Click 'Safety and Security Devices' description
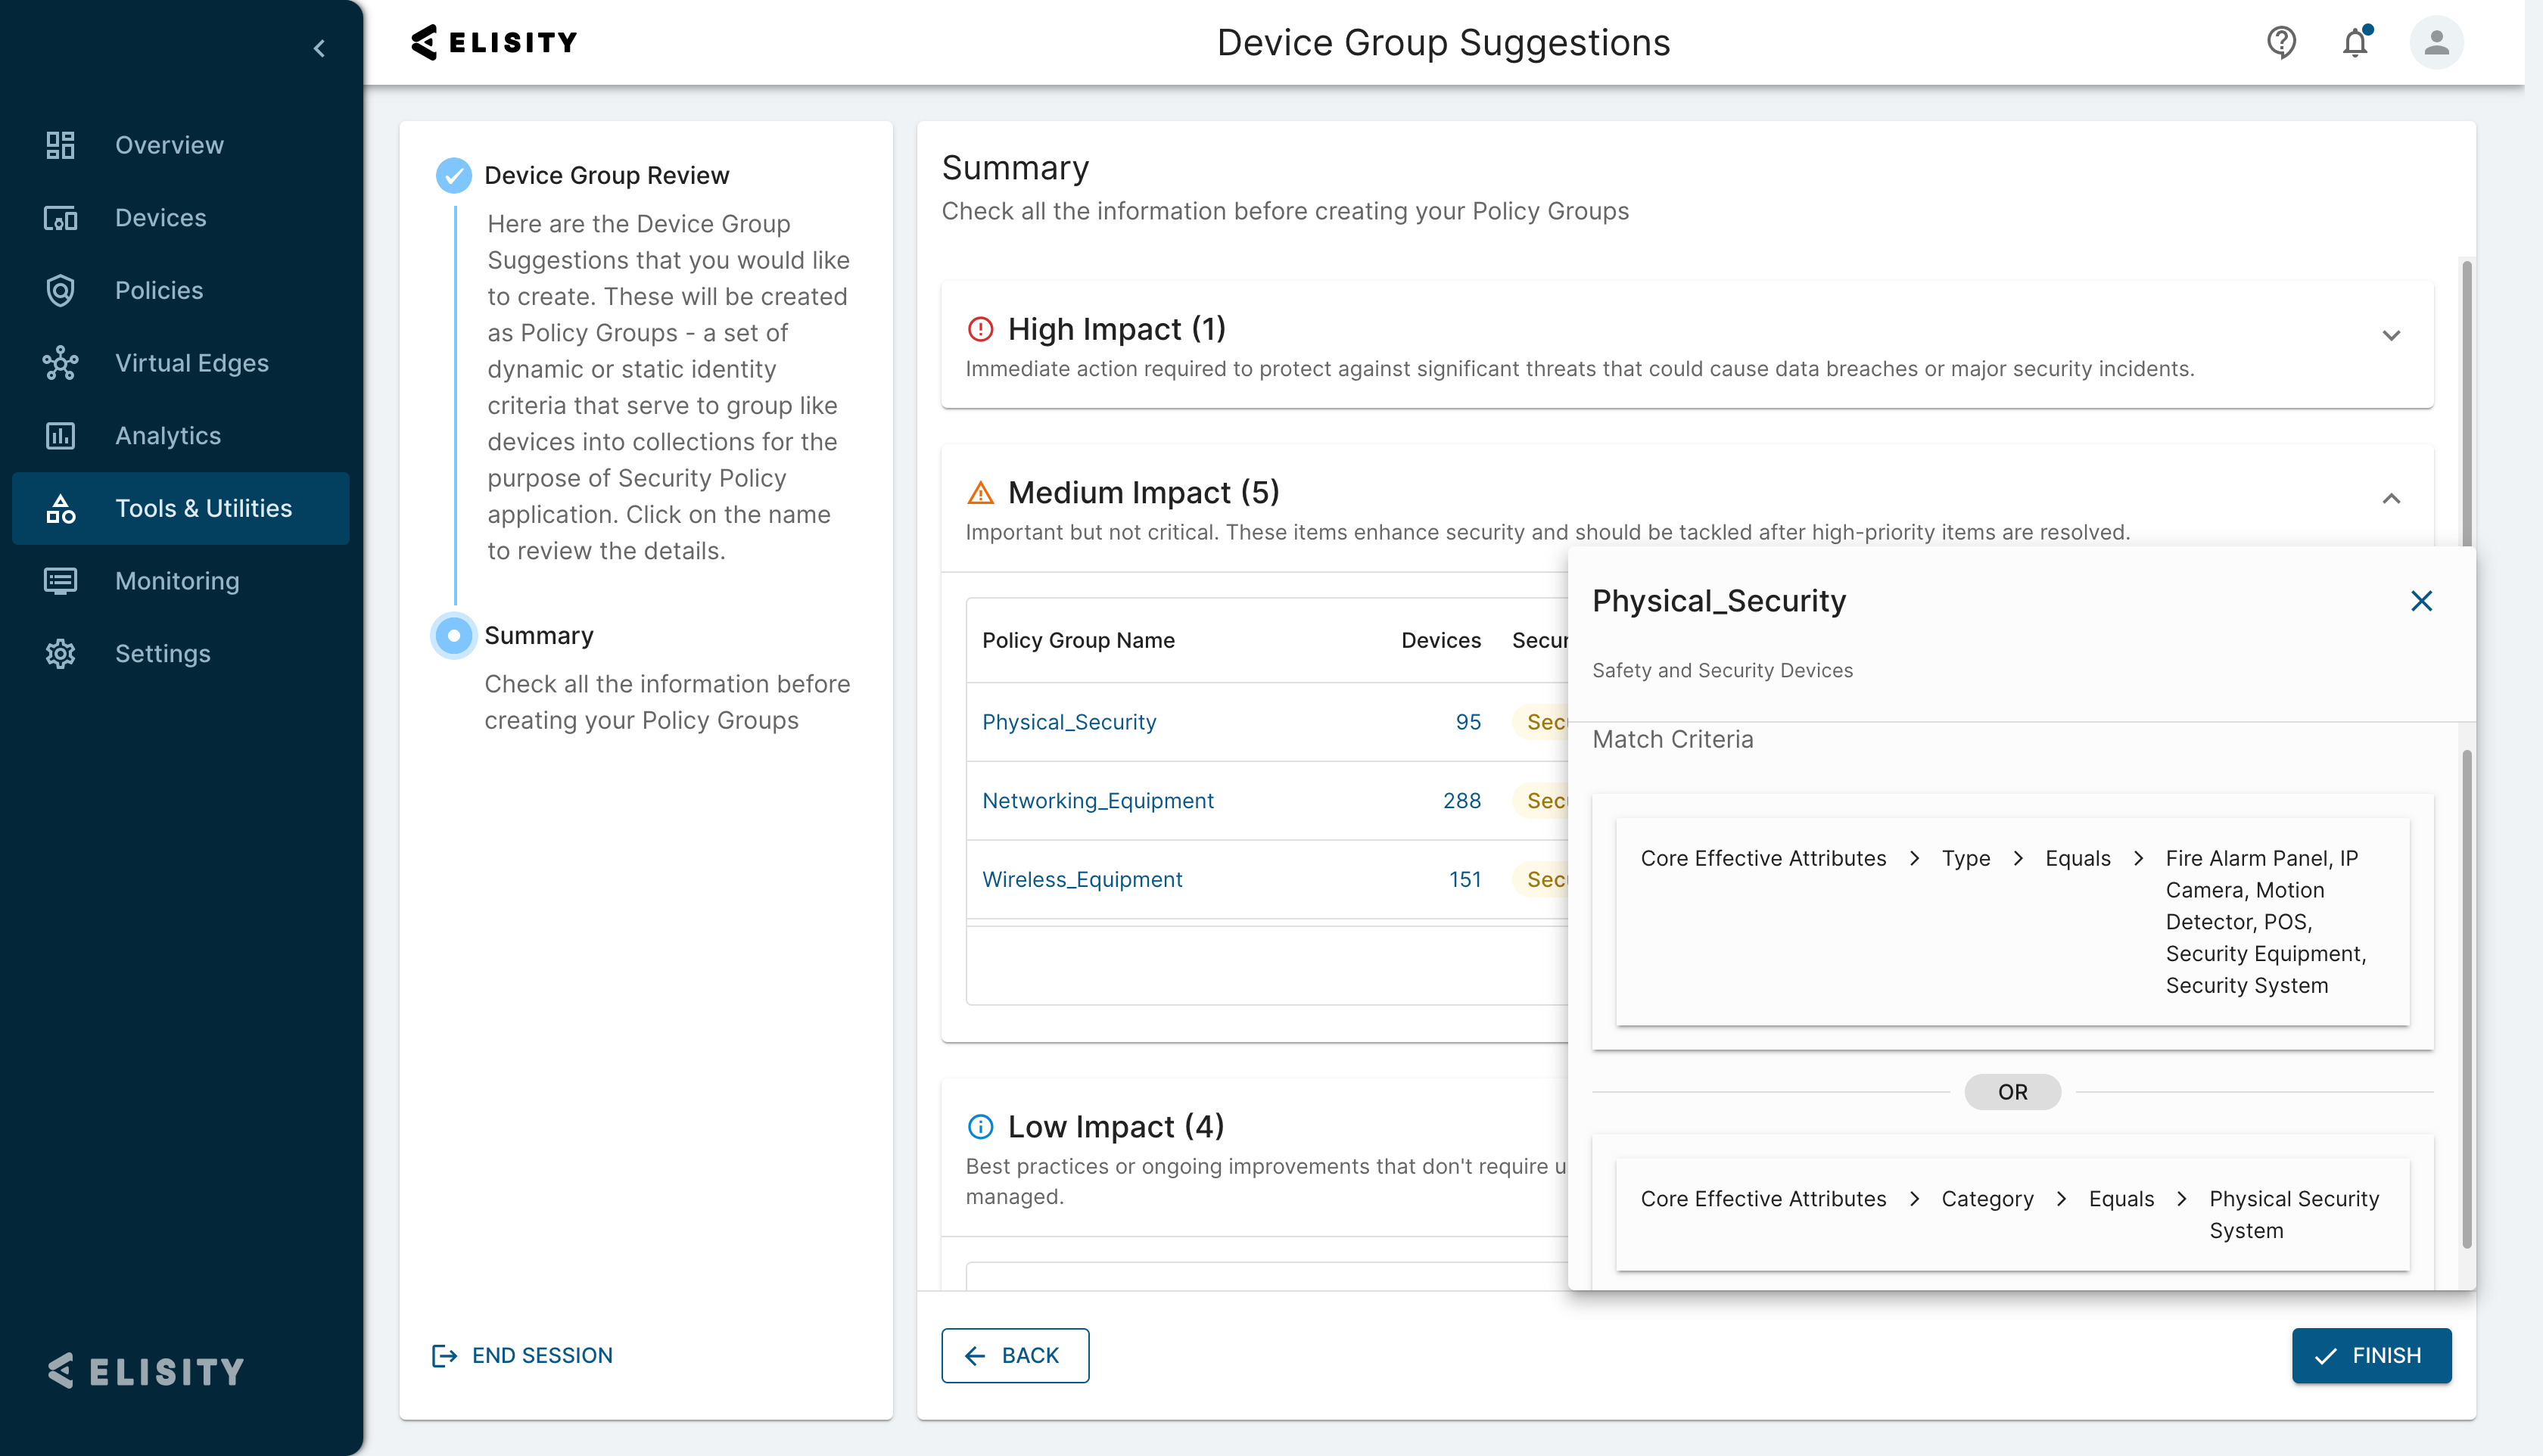Image resolution: width=2543 pixels, height=1456 pixels. [x=1722, y=670]
